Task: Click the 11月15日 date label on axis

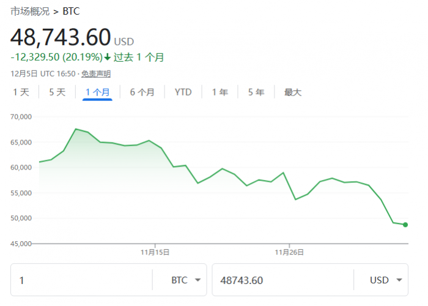Action: pyautogui.click(x=155, y=252)
